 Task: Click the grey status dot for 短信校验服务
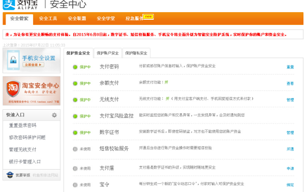(75, 149)
